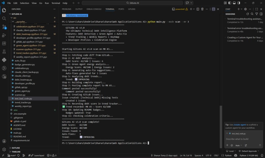The width and height of the screenshot is (265, 158).
Task: Filter the chat sessions
Action: 256,14
